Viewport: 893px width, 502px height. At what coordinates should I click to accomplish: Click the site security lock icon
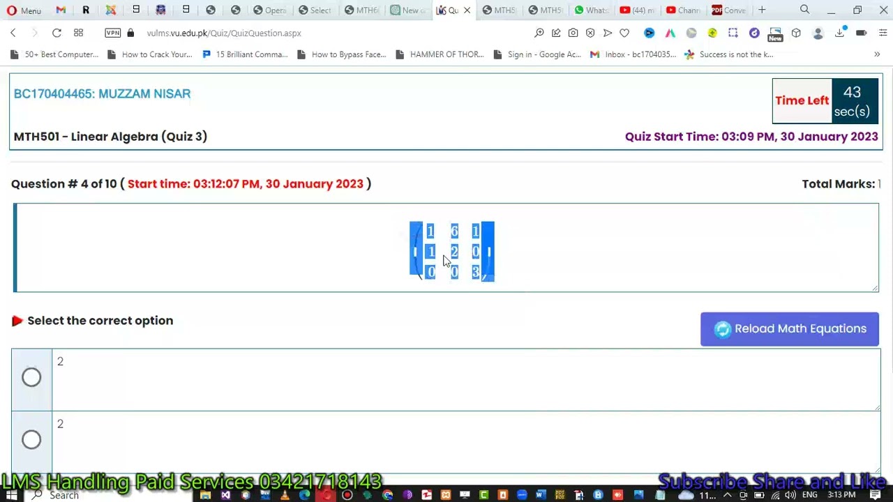(x=130, y=33)
